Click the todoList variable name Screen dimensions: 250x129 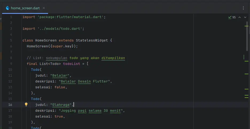72,64
